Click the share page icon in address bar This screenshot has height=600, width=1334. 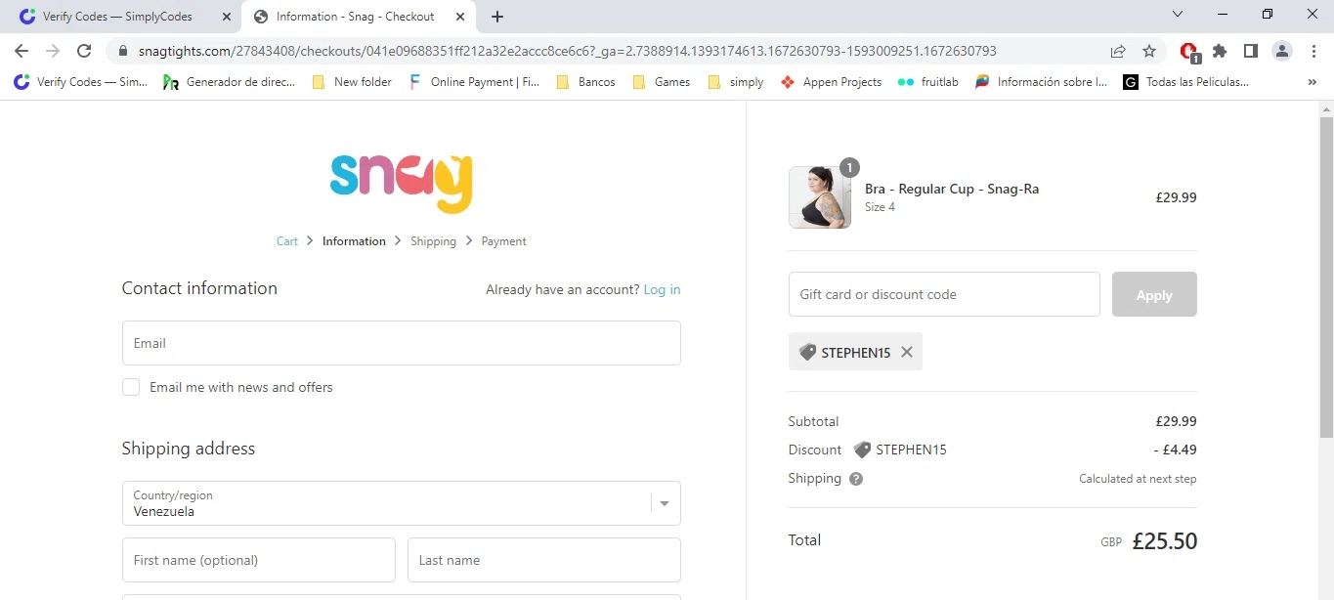[1118, 51]
